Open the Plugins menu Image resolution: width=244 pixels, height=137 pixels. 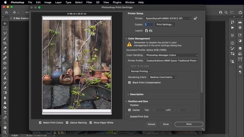(x=117, y=2)
